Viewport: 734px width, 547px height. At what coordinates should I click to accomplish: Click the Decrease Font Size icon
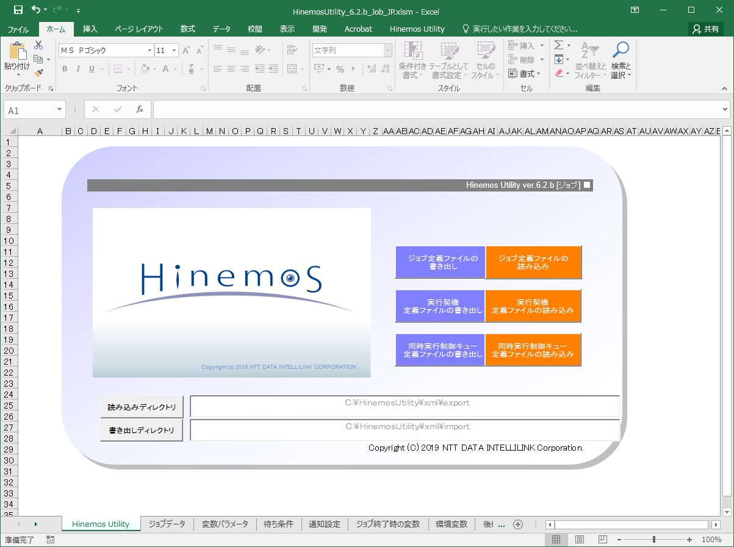200,51
